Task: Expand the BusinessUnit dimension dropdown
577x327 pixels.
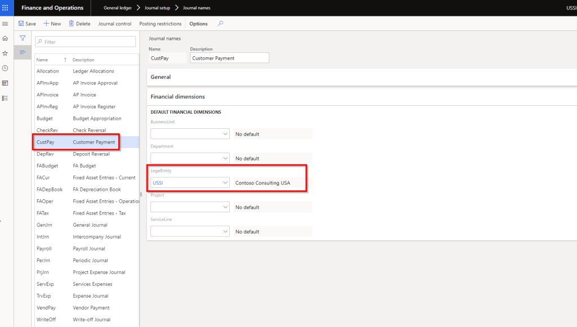Action: tap(225, 134)
